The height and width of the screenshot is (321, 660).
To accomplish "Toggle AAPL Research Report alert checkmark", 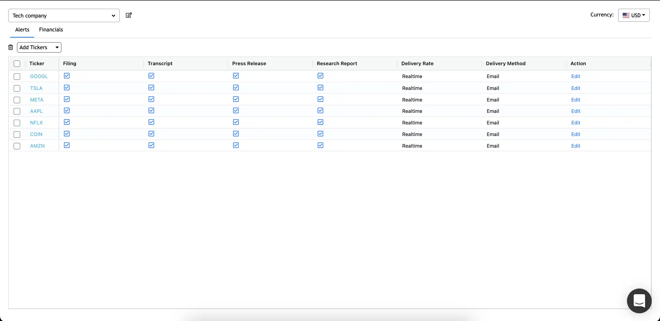I will (320, 111).
